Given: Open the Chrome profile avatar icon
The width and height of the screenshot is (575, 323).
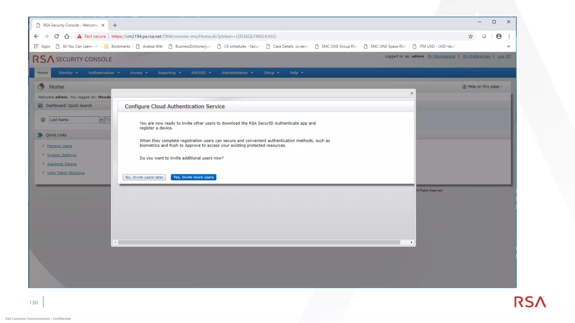Looking at the screenshot, I should pos(499,36).
